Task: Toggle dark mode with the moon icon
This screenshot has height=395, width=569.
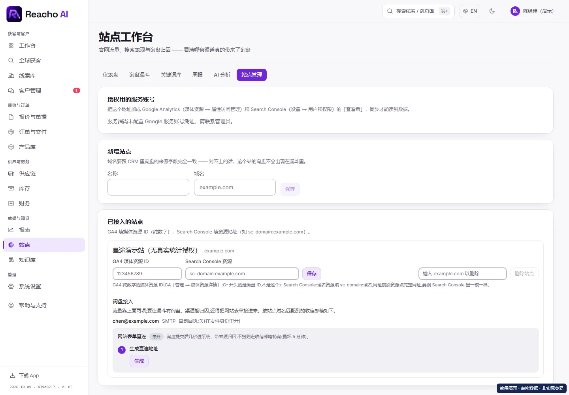Action: [x=492, y=11]
